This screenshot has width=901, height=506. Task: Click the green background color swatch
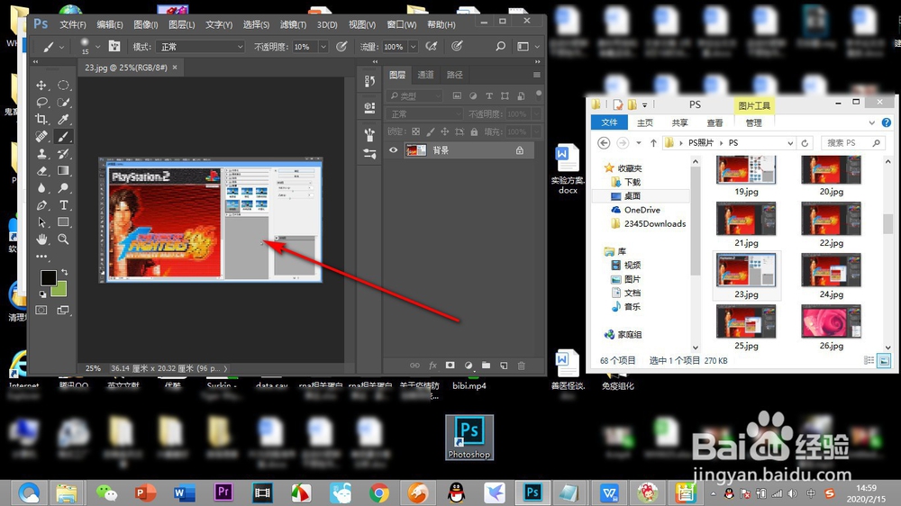click(60, 291)
